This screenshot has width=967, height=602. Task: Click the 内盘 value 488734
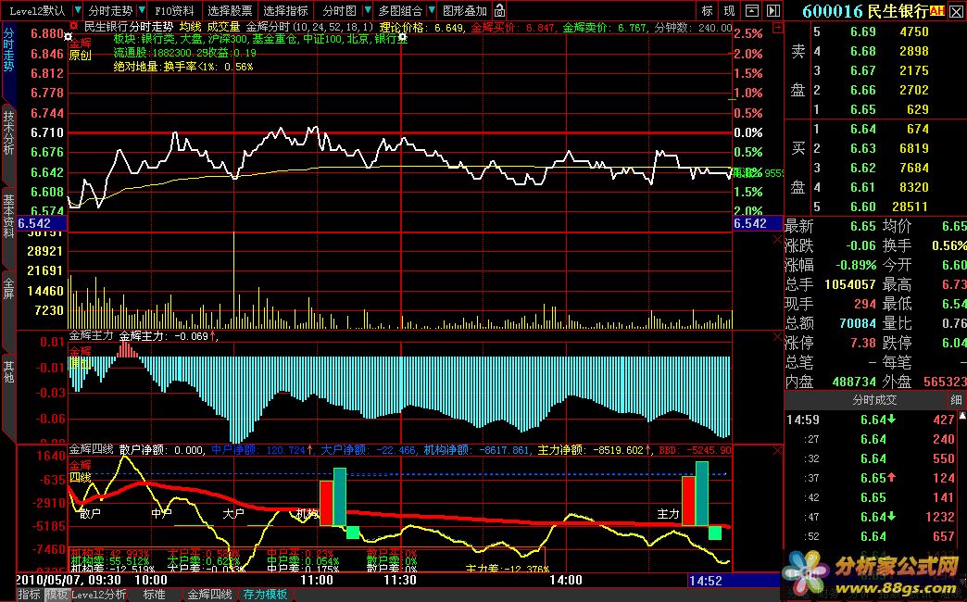(x=854, y=382)
